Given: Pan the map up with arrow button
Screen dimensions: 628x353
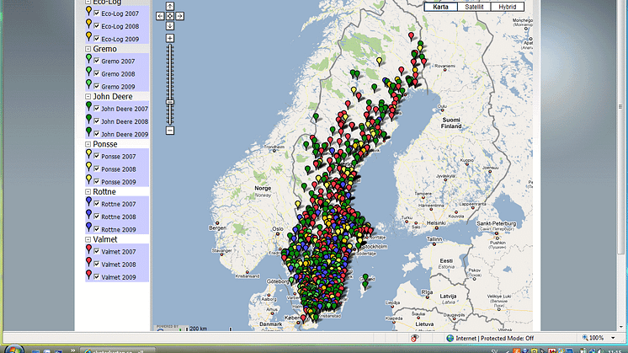Looking at the screenshot, I should click(x=170, y=6).
